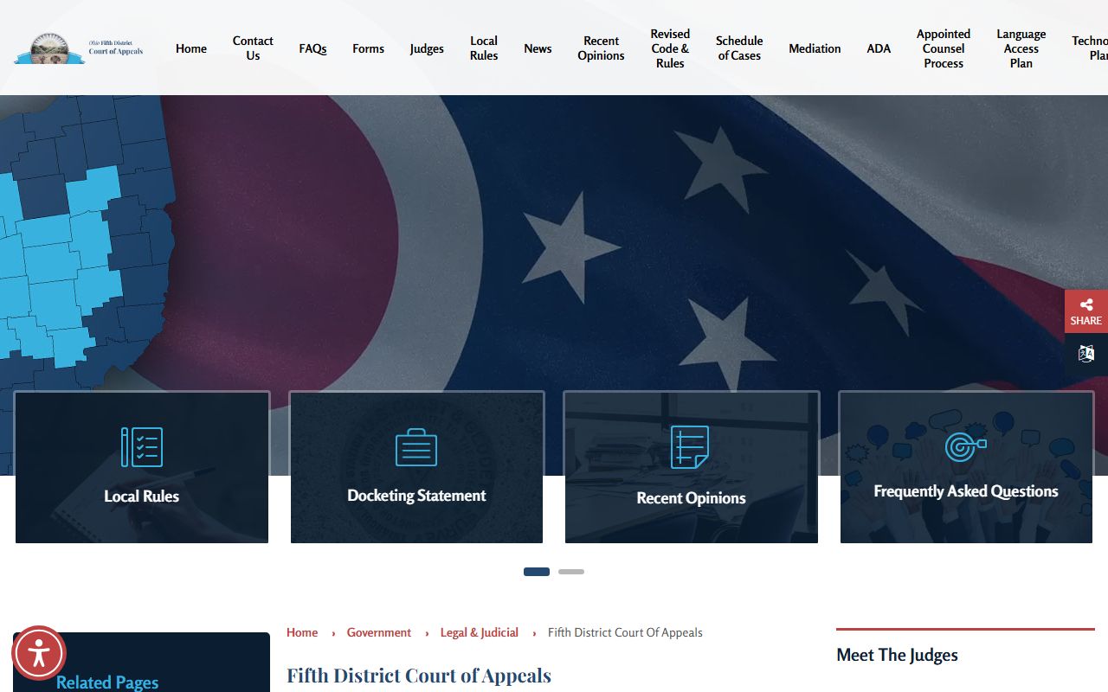1108x692 pixels.
Task: Click the Home breadcrumb link
Action: [x=302, y=632]
